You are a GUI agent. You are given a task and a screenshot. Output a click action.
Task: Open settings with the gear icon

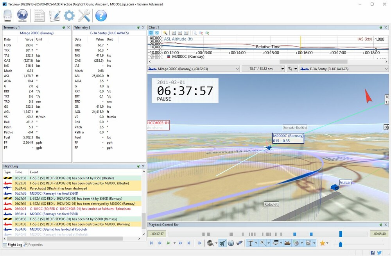click(69, 16)
